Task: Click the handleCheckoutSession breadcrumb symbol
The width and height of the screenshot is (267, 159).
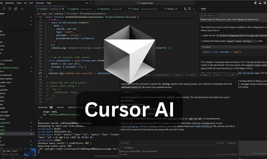Action: point(93,14)
